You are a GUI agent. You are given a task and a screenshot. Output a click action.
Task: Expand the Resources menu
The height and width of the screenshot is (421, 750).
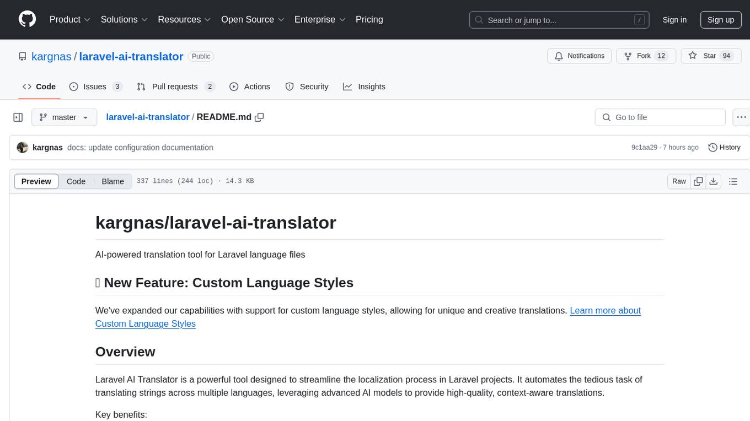[184, 19]
